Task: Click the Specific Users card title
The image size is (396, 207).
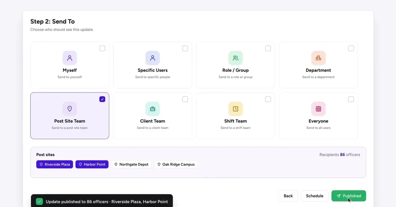Action: [153, 70]
